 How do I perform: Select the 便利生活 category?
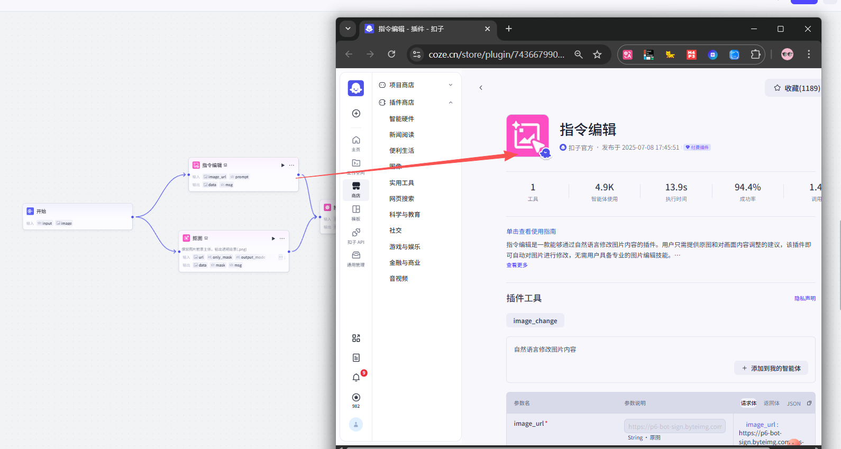tap(401, 150)
